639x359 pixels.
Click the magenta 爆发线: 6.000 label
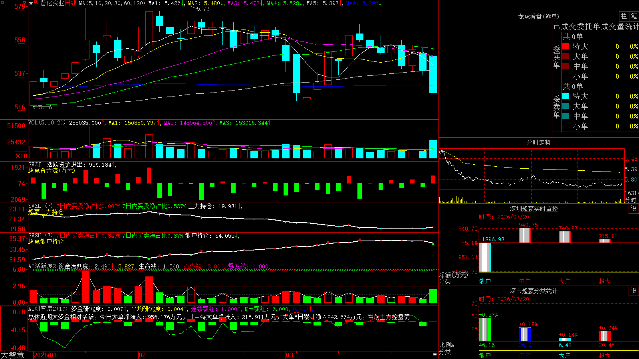coord(249,266)
